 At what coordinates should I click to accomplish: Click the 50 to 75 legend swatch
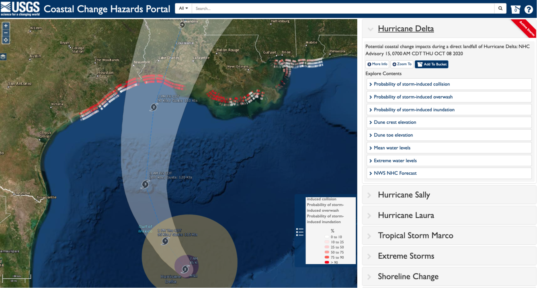click(x=327, y=252)
